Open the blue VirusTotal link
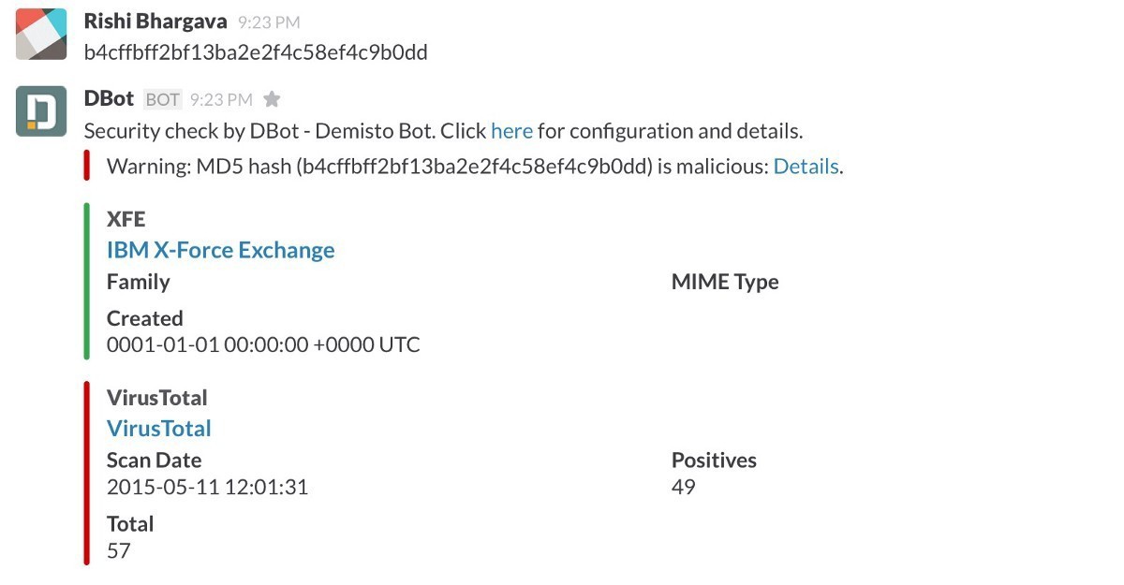This screenshot has height=585, width=1124. (158, 428)
